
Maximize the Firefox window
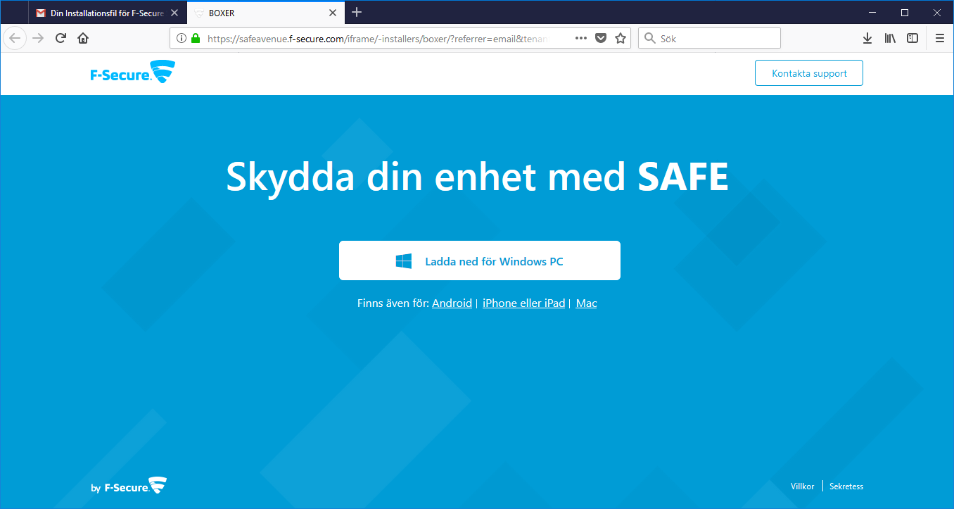pyautogui.click(x=905, y=13)
